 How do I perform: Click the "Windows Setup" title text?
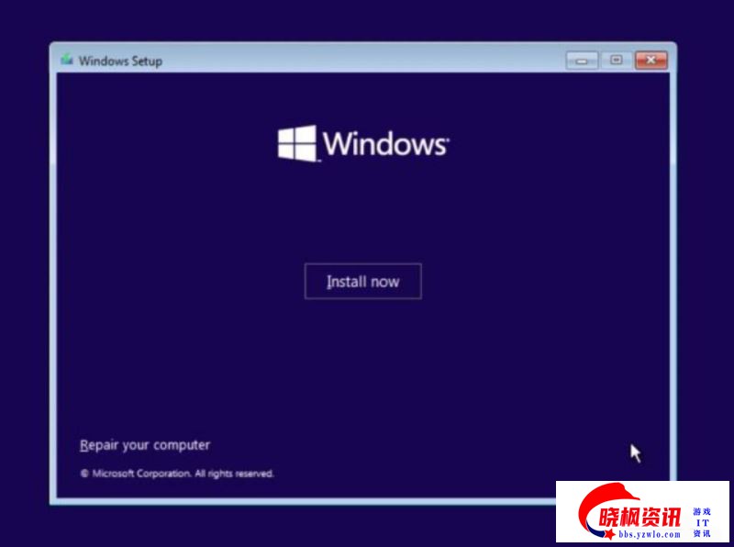click(x=120, y=61)
